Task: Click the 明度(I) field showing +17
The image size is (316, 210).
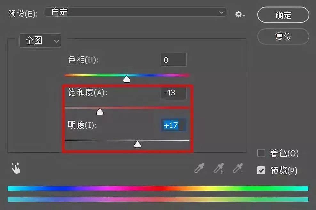Action: click(174, 125)
